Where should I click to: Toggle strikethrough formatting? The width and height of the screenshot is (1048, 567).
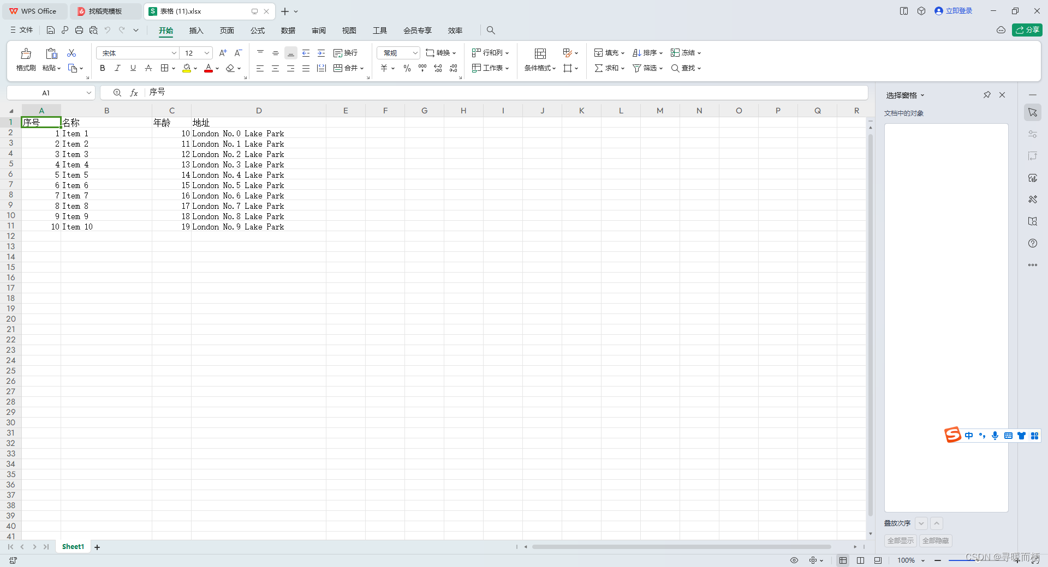pyautogui.click(x=148, y=68)
